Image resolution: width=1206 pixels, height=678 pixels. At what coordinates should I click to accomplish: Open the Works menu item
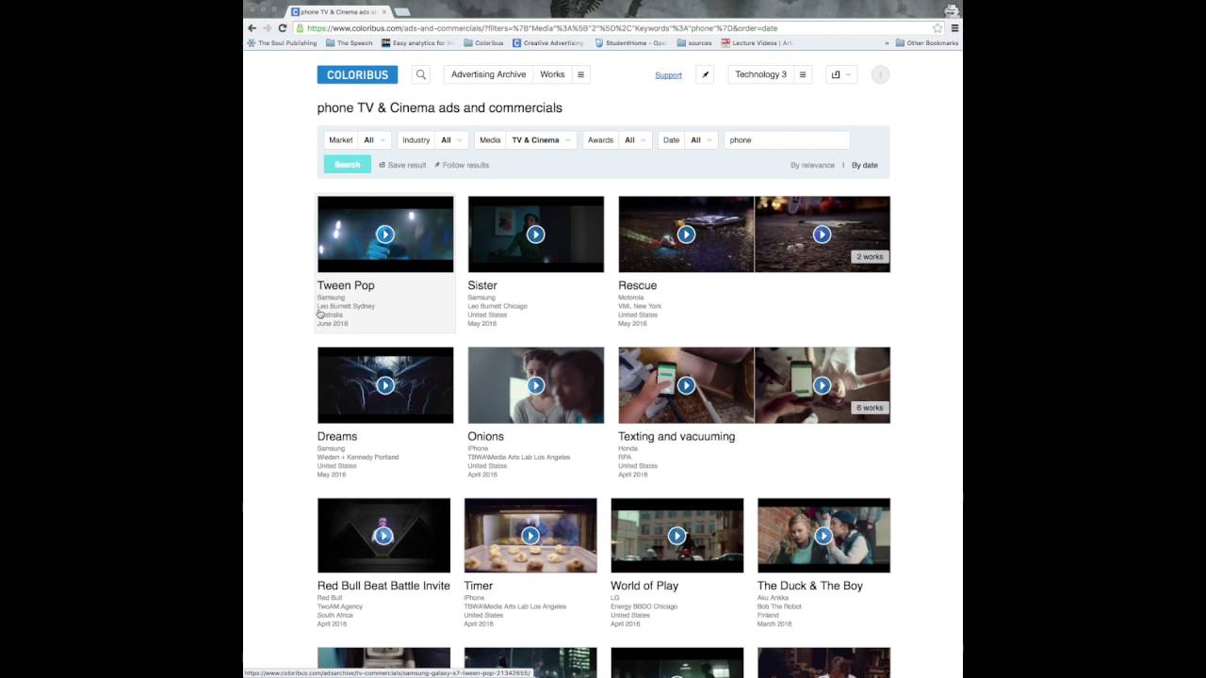(552, 74)
